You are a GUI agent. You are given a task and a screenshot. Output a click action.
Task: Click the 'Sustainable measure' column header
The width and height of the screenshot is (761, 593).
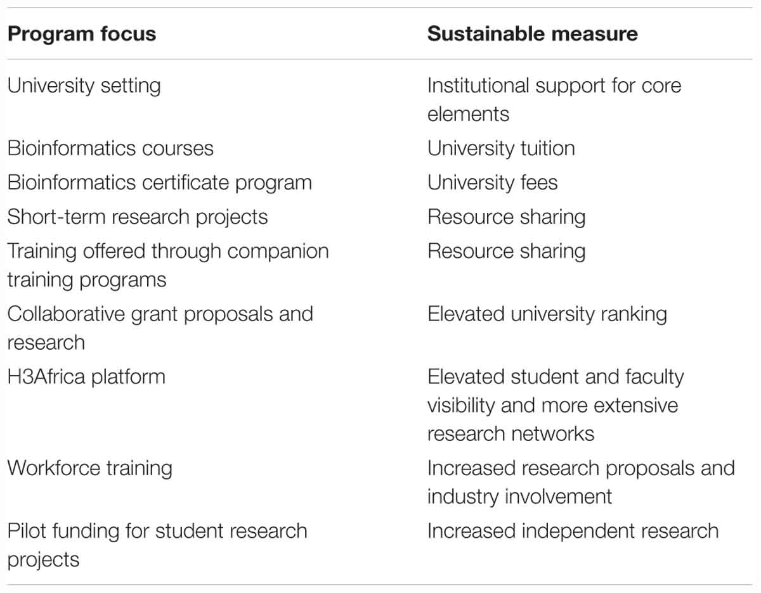(x=532, y=34)
